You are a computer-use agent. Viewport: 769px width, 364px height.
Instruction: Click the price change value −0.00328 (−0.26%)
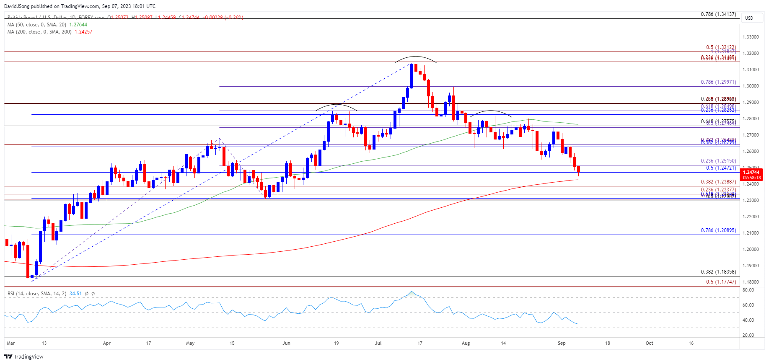pyautogui.click(x=223, y=18)
